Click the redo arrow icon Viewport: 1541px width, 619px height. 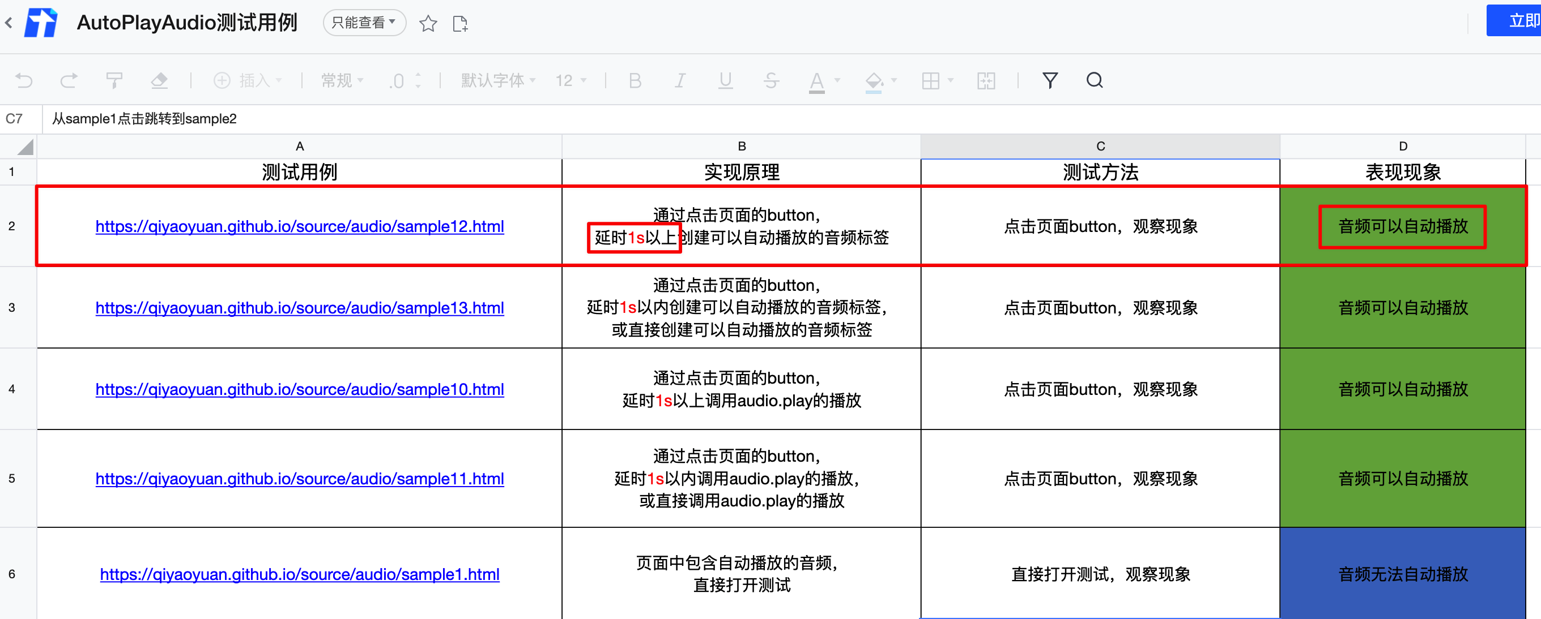pos(69,80)
